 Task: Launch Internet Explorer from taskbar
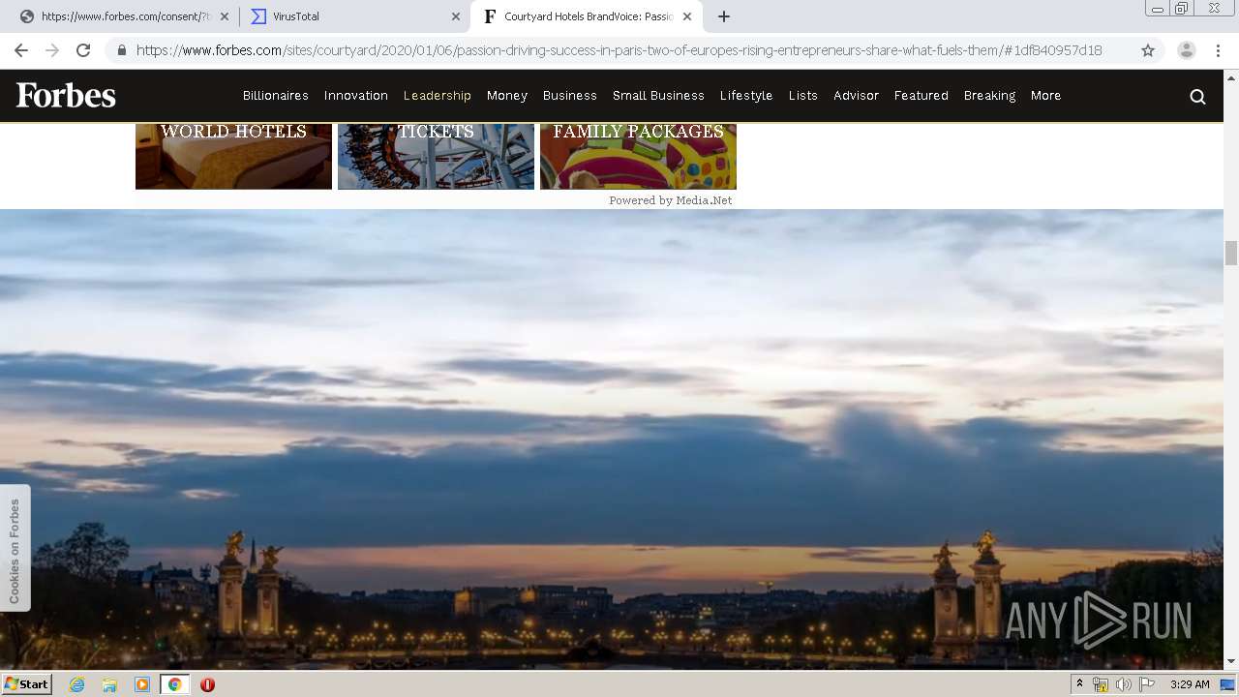pyautogui.click(x=77, y=684)
